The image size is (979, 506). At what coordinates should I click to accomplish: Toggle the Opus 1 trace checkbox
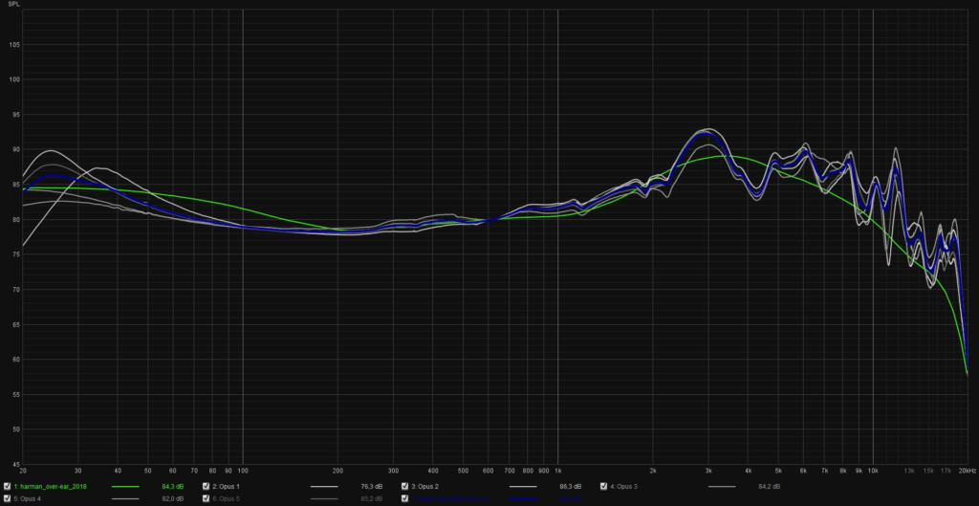(207, 486)
